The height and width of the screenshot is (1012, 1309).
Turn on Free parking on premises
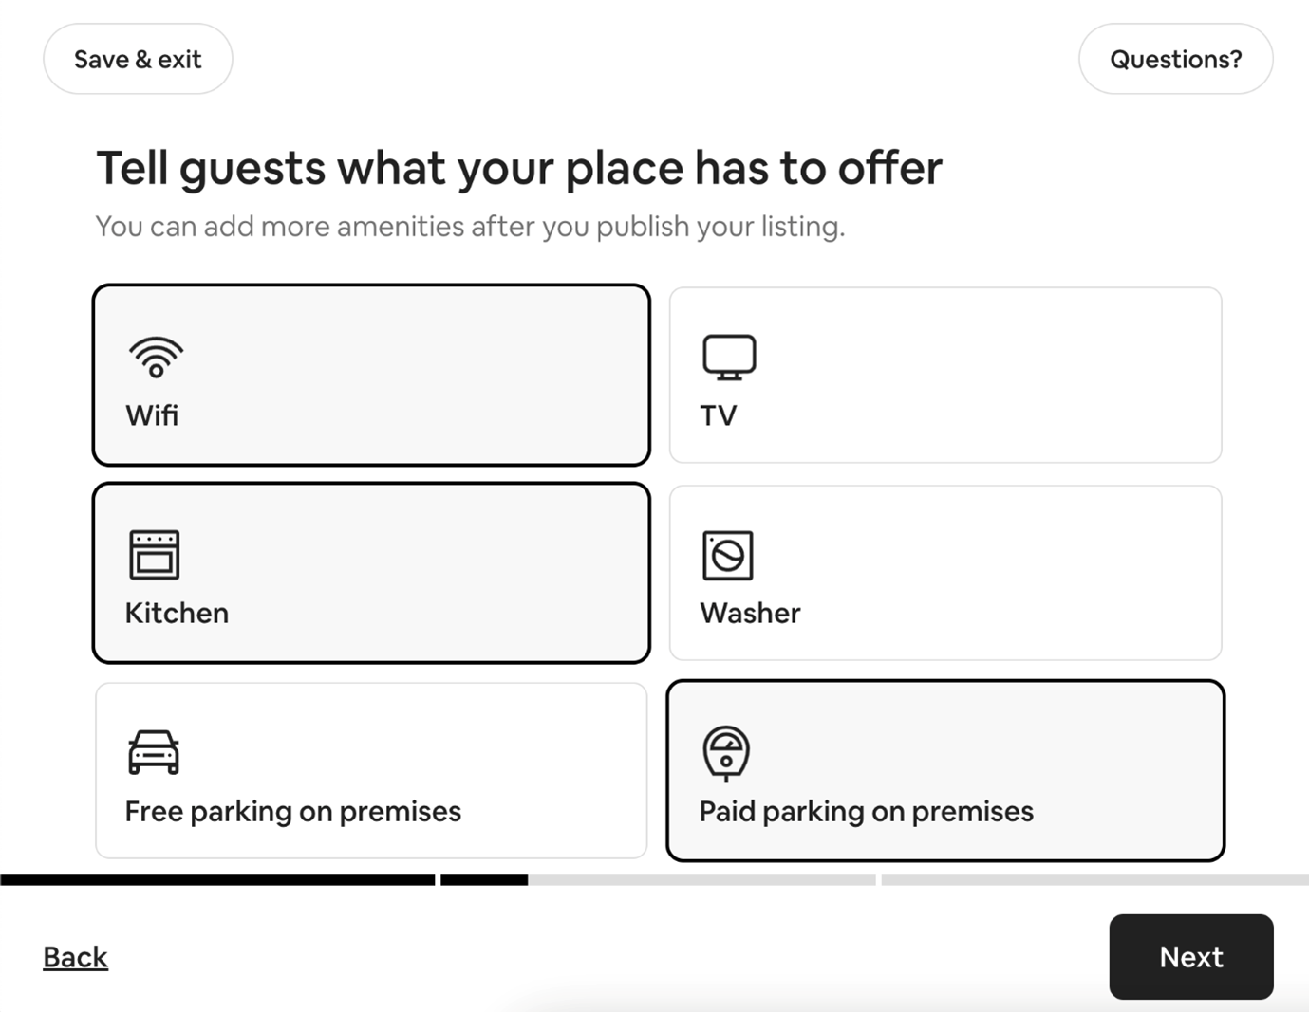click(x=292, y=812)
